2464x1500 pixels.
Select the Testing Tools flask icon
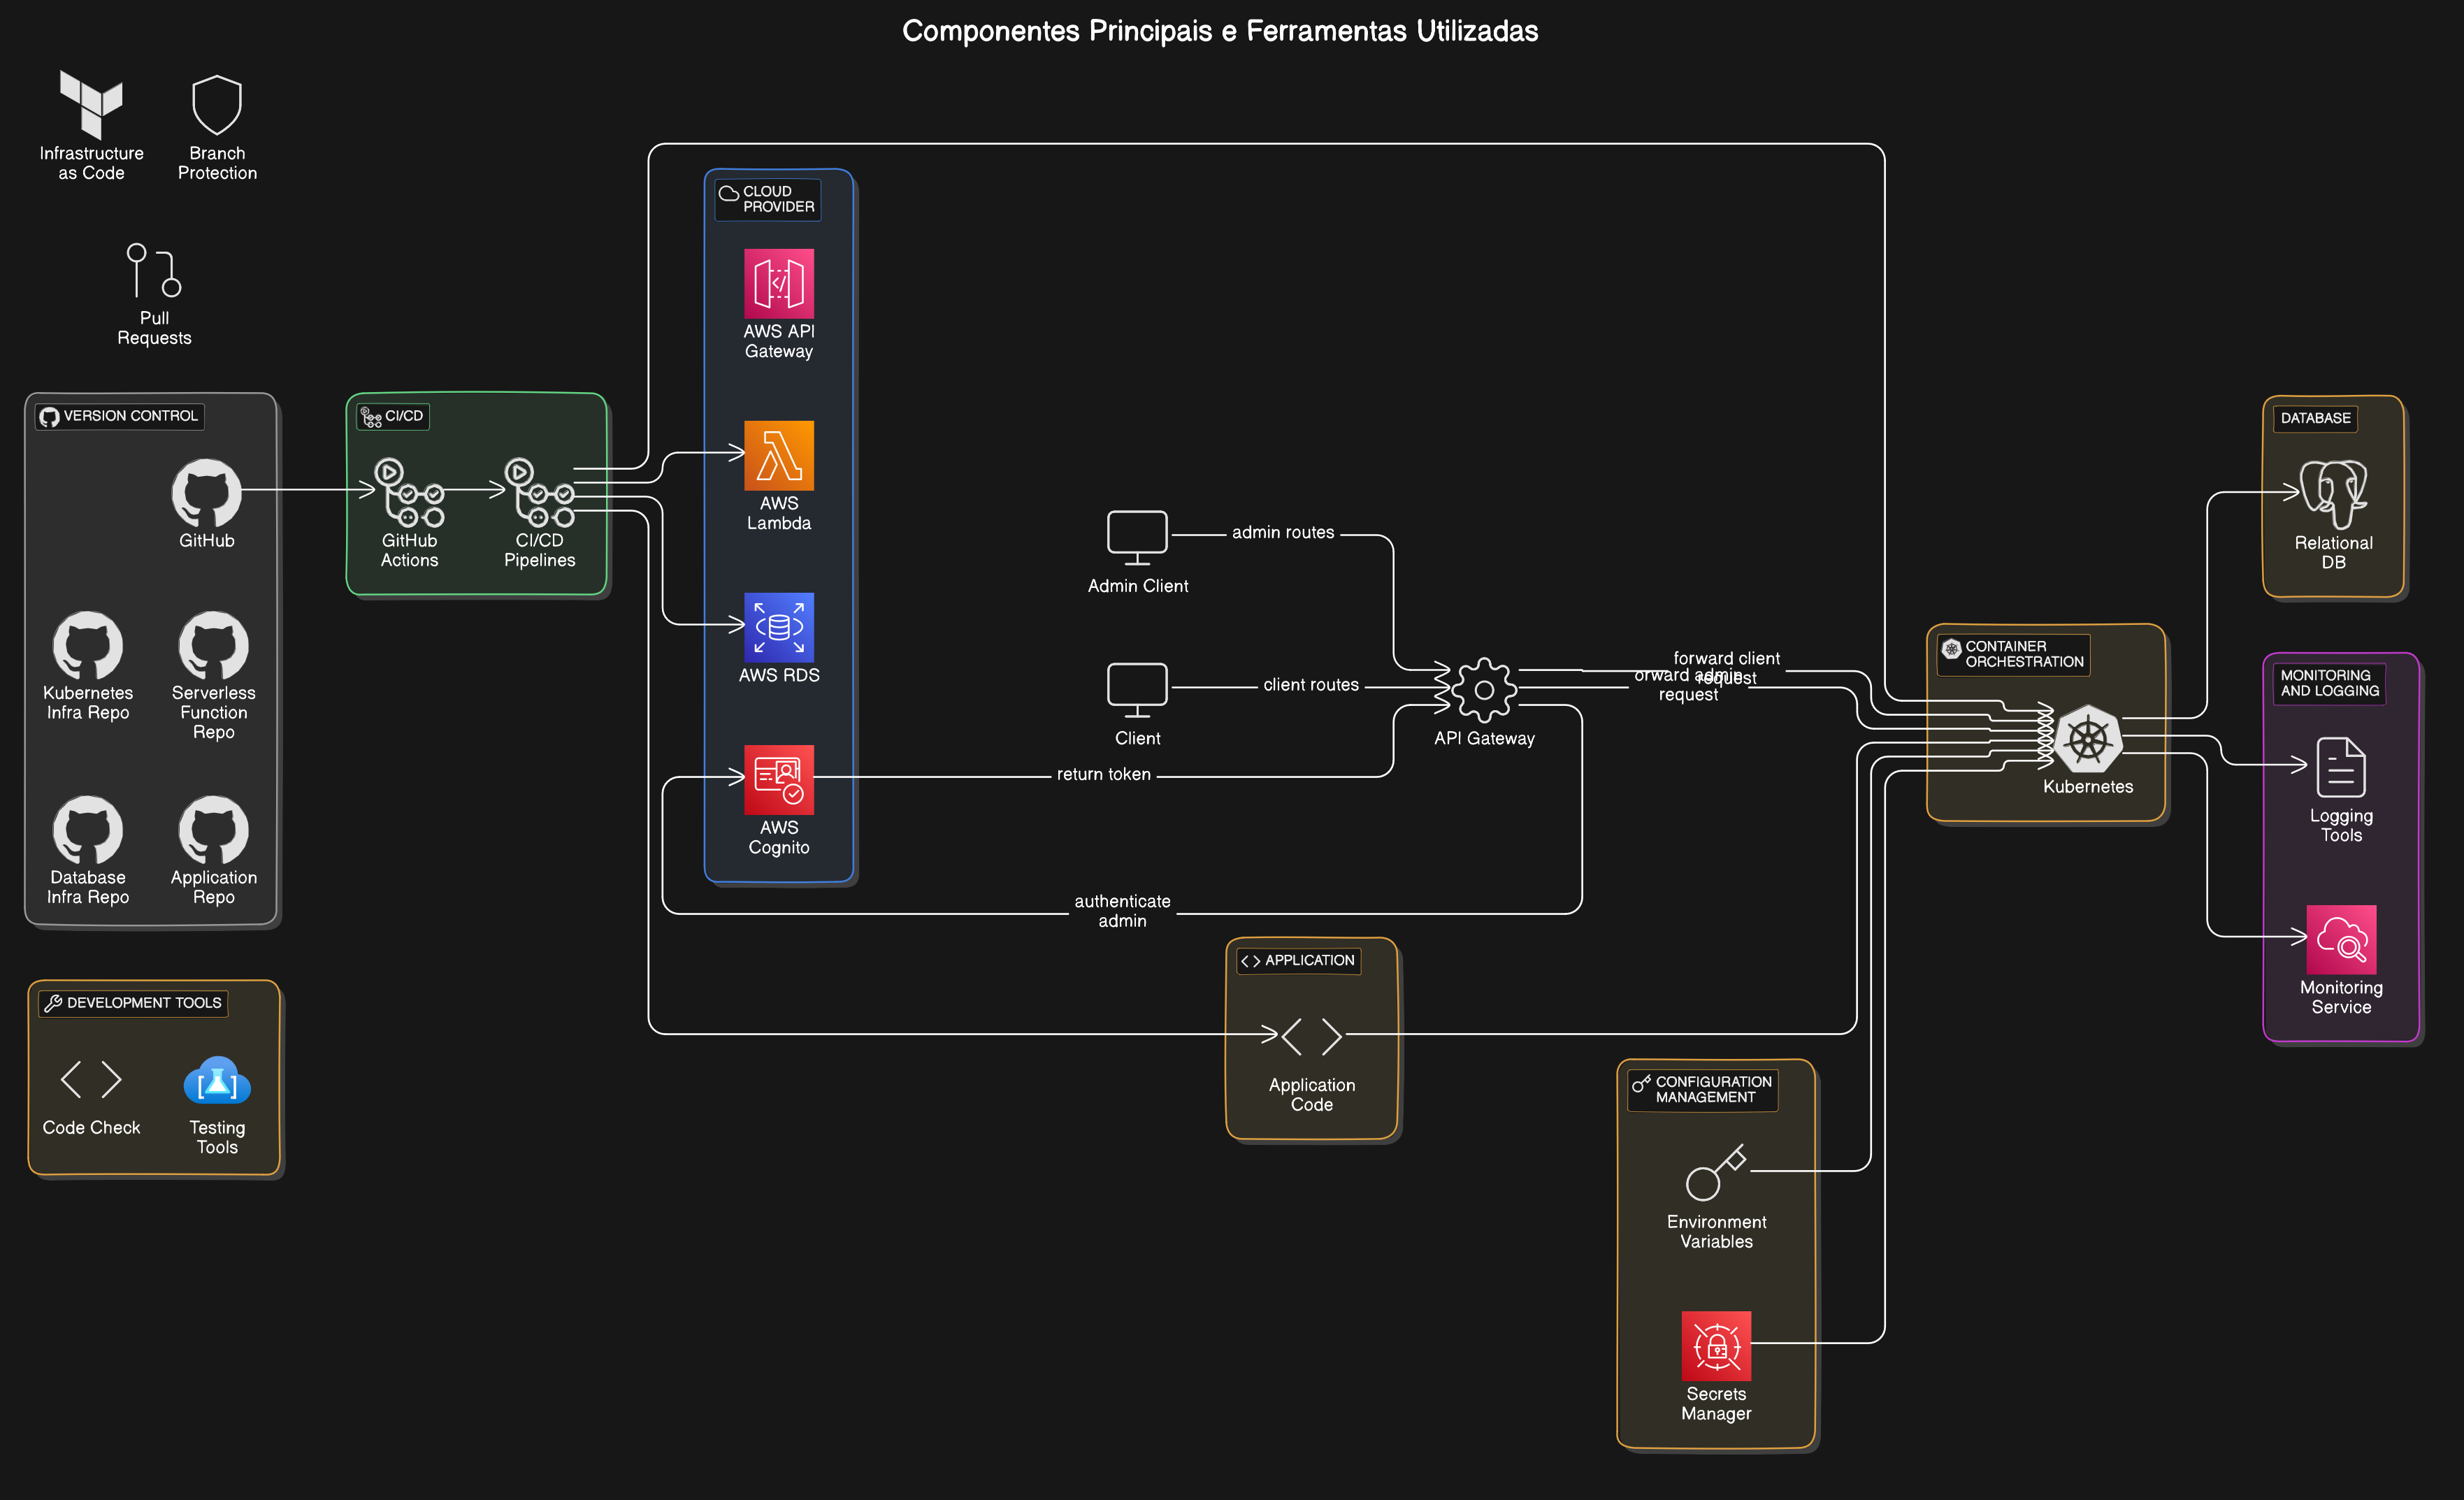coord(217,1082)
